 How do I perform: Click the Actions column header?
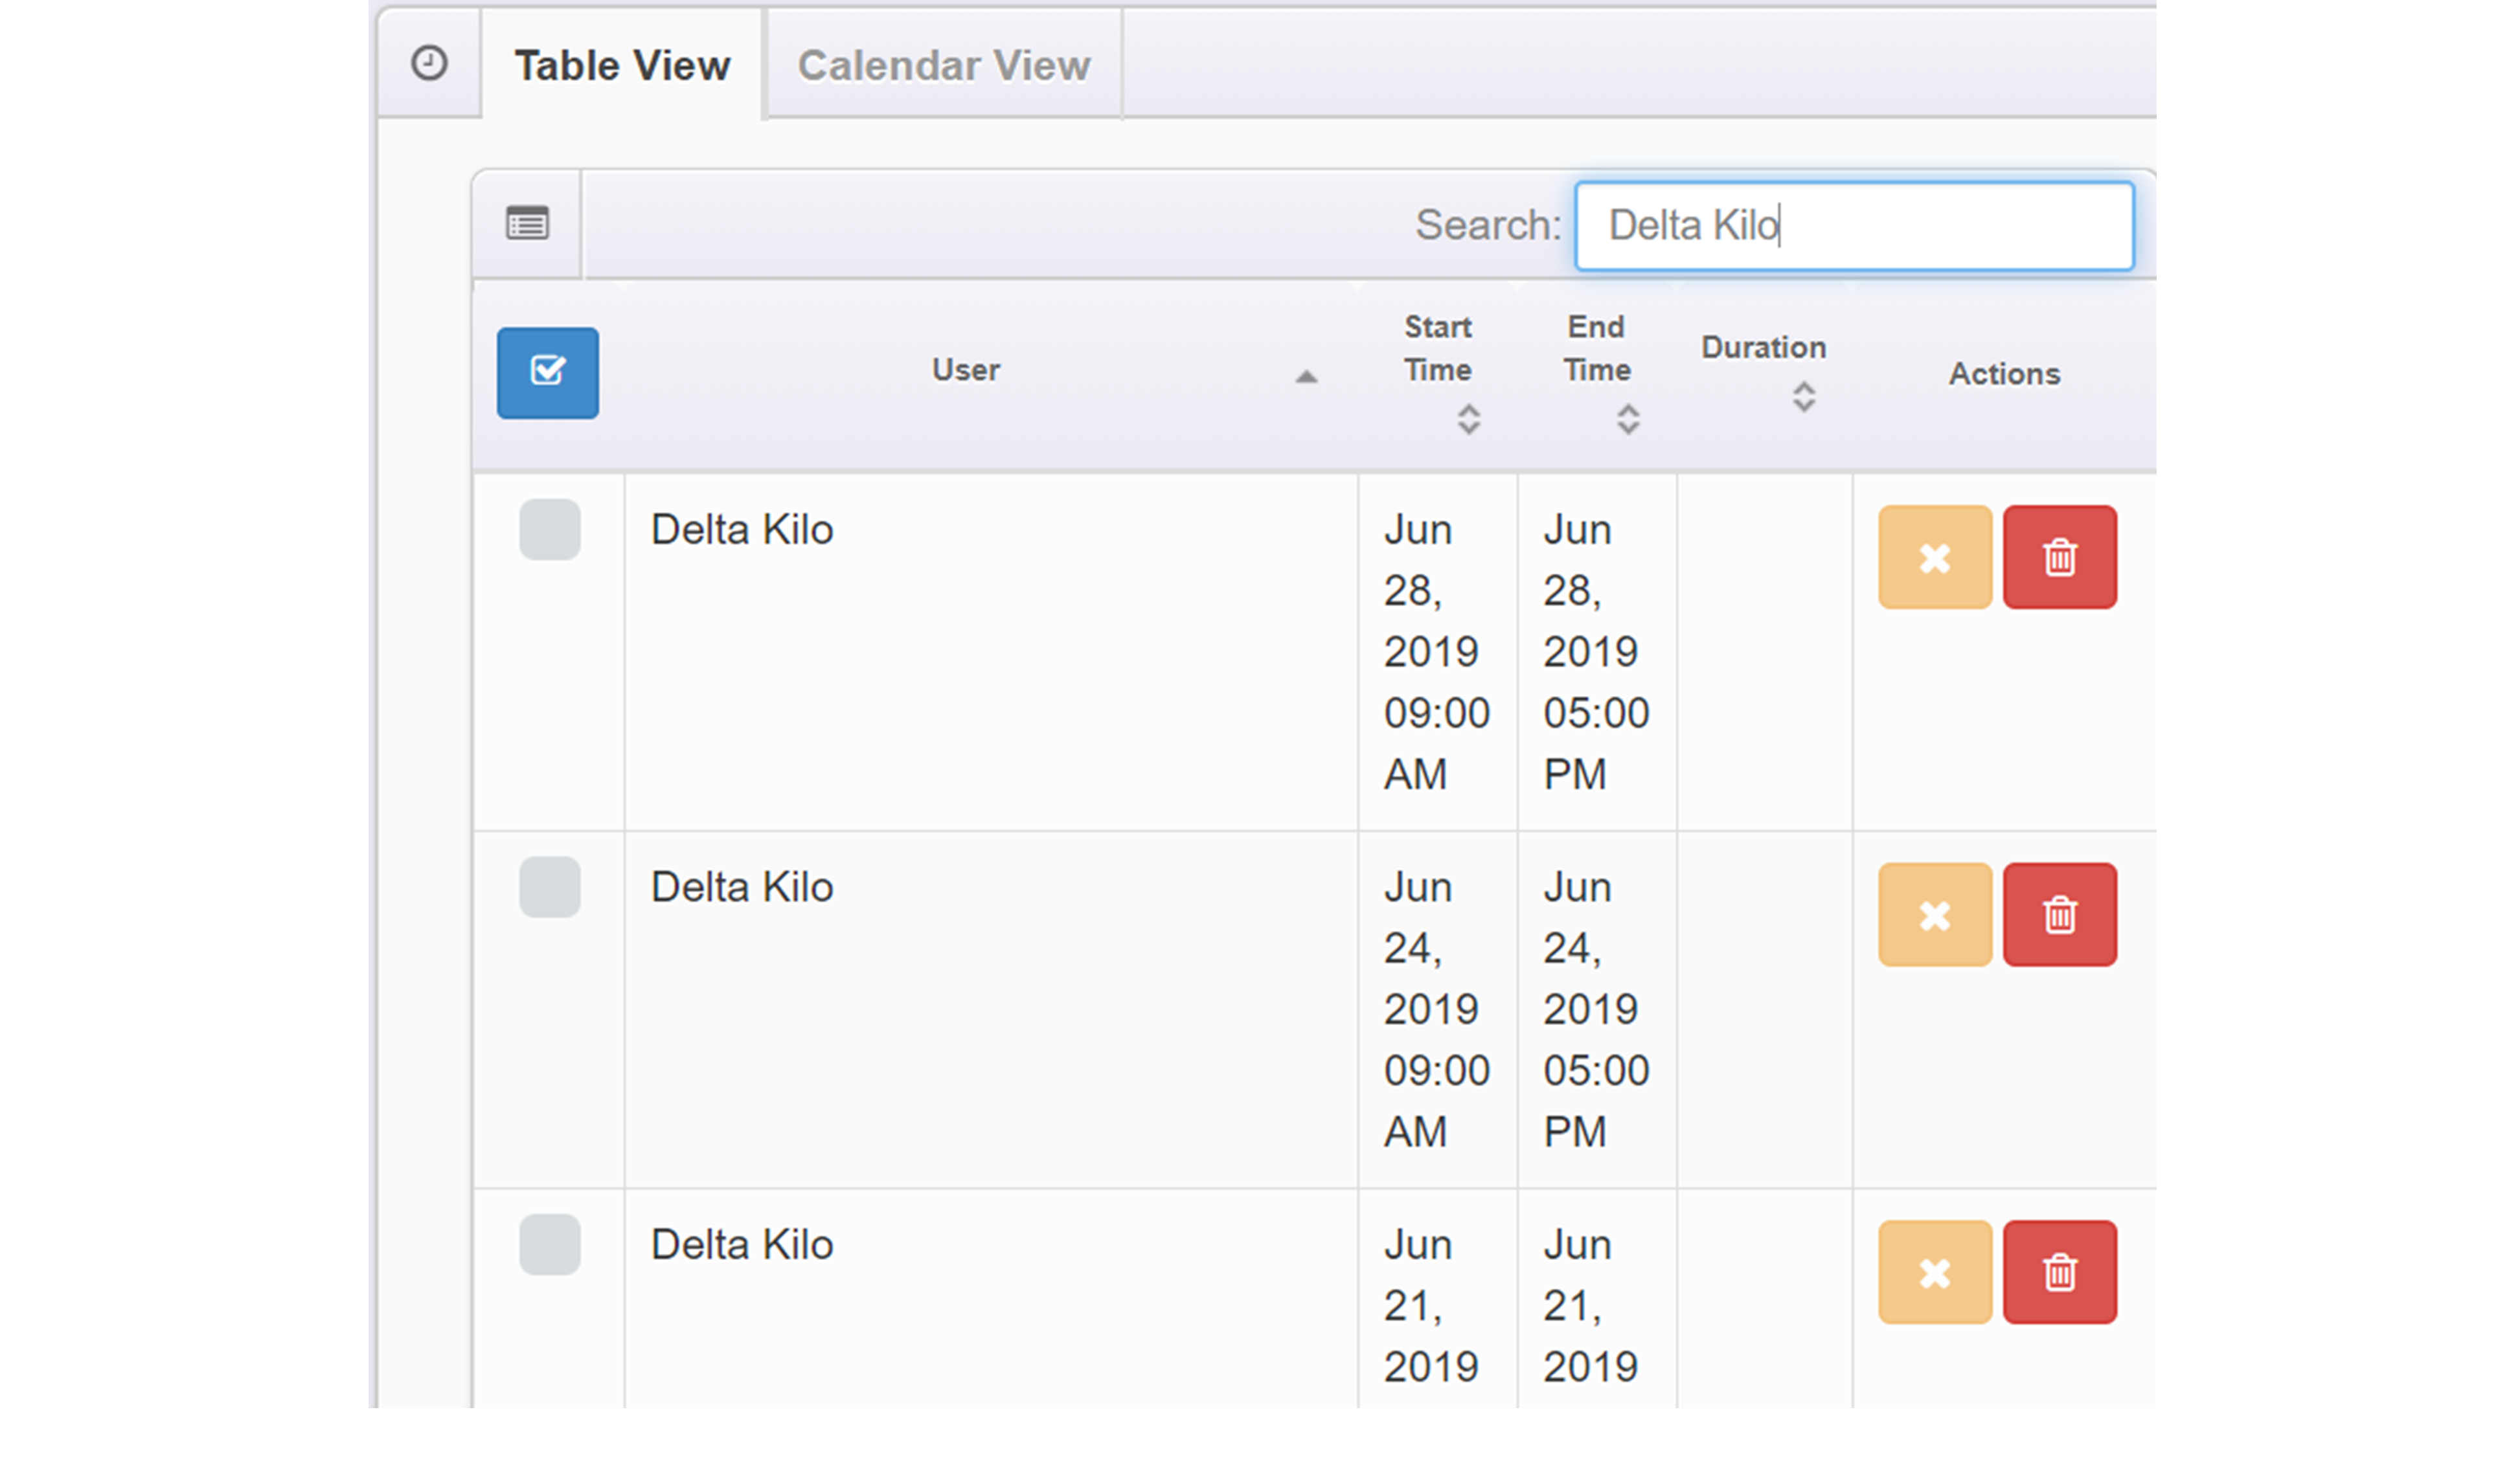point(2003,374)
